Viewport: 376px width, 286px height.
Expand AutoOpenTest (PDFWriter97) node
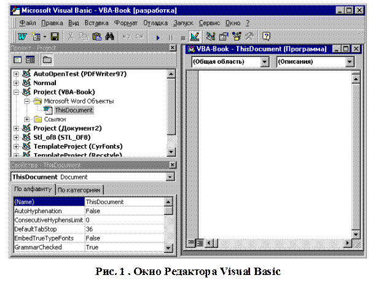click(x=16, y=74)
